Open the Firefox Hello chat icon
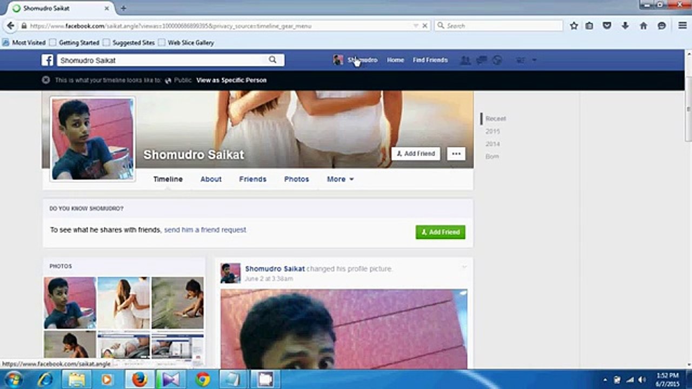 click(662, 25)
